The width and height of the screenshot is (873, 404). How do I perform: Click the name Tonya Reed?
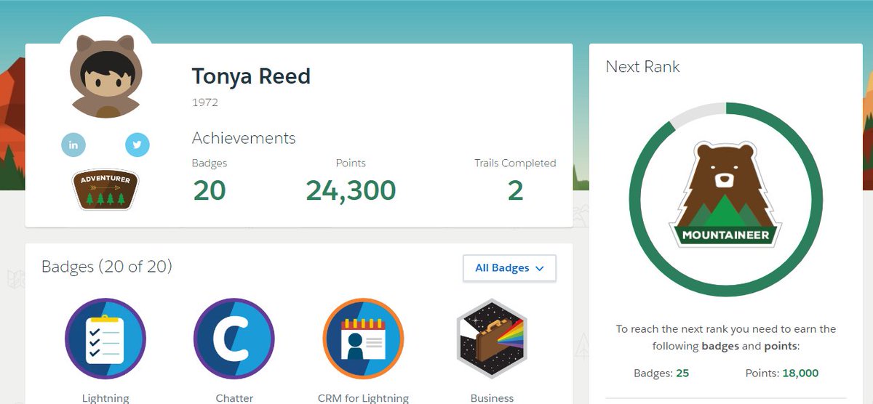[251, 76]
